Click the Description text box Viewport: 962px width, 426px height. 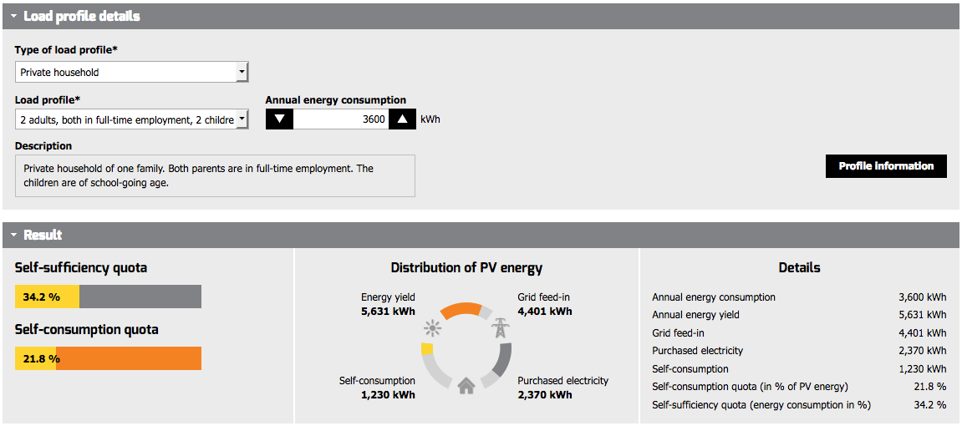pyautogui.click(x=215, y=175)
